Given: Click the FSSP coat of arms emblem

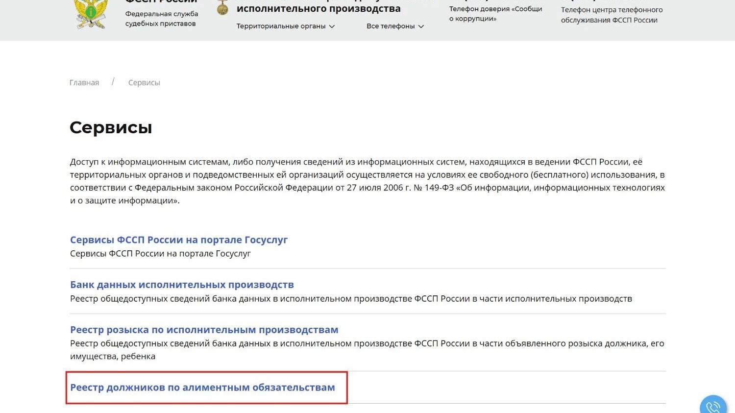Looking at the screenshot, I should pos(91,14).
